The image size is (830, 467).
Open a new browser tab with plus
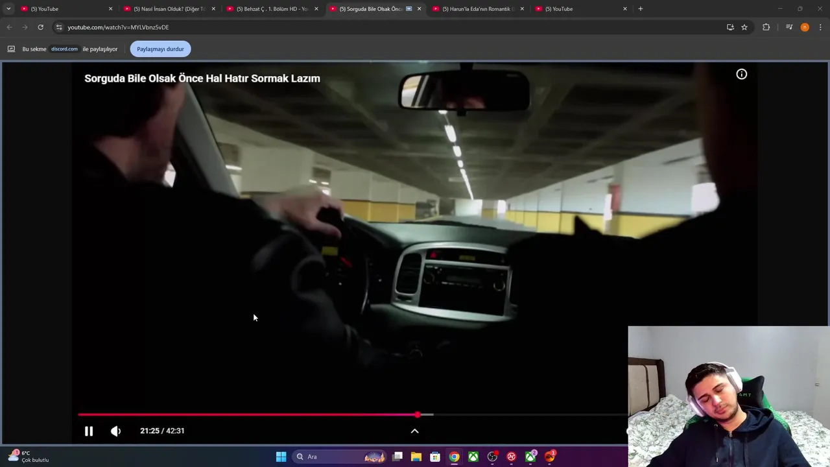point(641,9)
